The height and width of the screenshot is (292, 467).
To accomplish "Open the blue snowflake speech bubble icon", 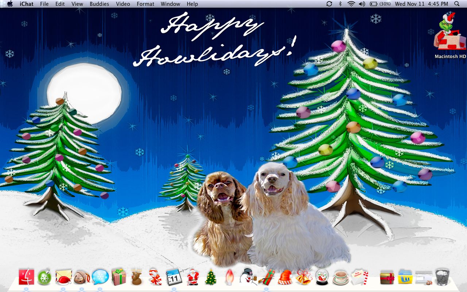I will pyautogui.click(x=100, y=277).
